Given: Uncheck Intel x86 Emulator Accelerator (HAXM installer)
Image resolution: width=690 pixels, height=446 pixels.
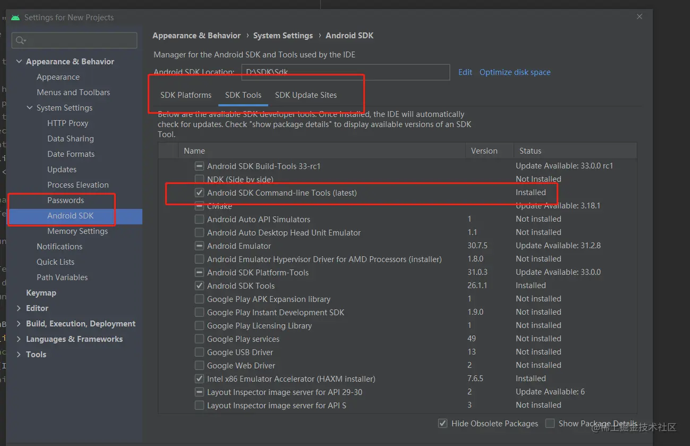Looking at the screenshot, I should coord(199,378).
